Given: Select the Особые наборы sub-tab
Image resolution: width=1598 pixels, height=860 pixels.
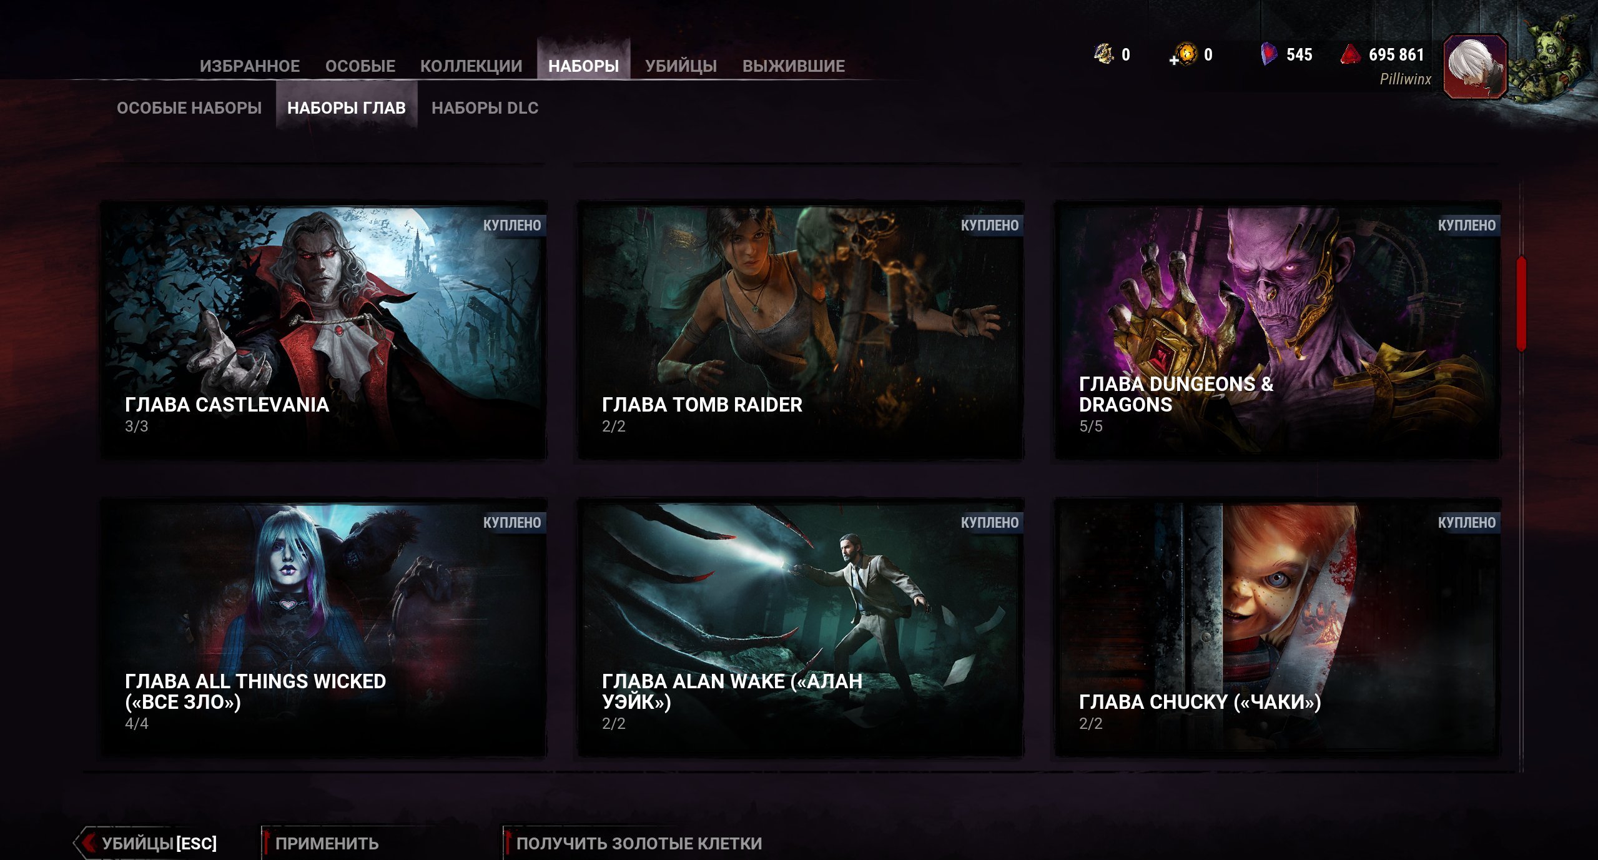Looking at the screenshot, I should [189, 108].
